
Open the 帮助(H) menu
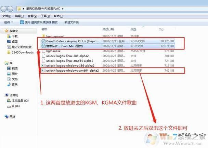click(x=58, y=16)
